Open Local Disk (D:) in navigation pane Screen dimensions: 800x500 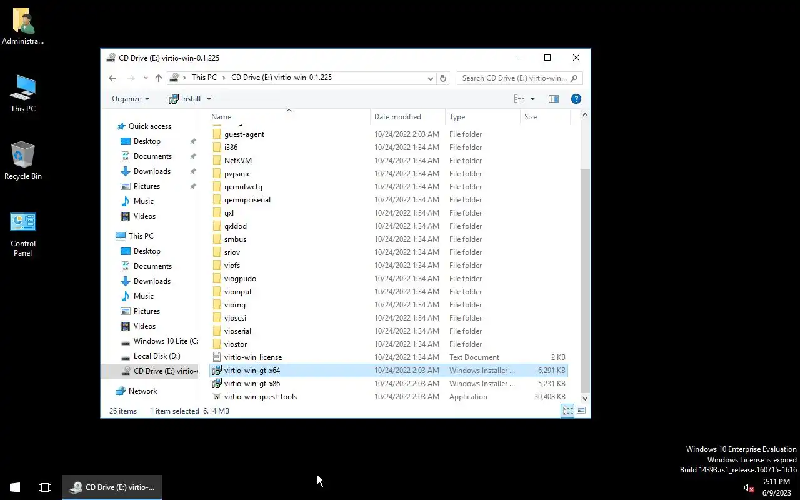click(x=157, y=356)
